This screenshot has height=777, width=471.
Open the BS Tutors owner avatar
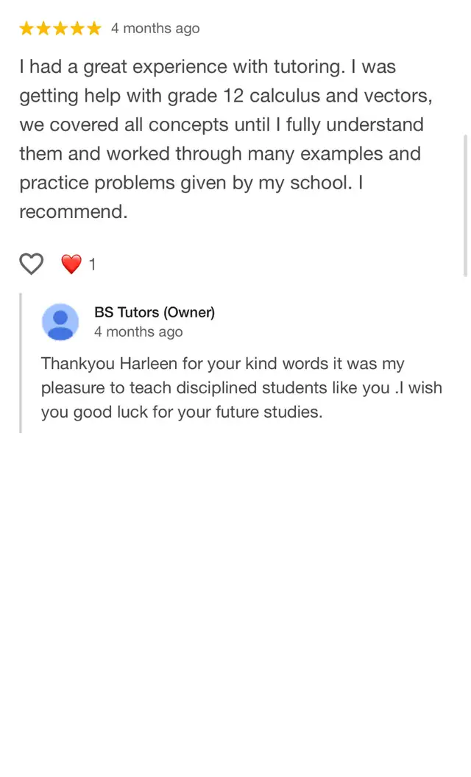click(60, 322)
